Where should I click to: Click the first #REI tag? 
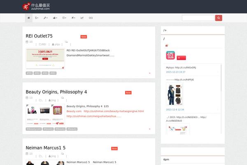(29, 73)
